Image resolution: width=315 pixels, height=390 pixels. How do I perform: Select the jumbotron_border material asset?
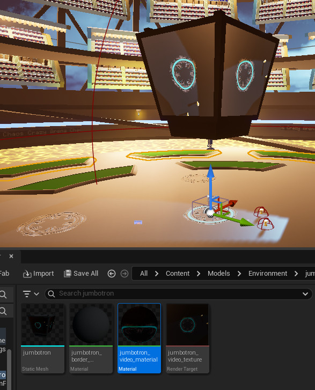(x=91, y=339)
